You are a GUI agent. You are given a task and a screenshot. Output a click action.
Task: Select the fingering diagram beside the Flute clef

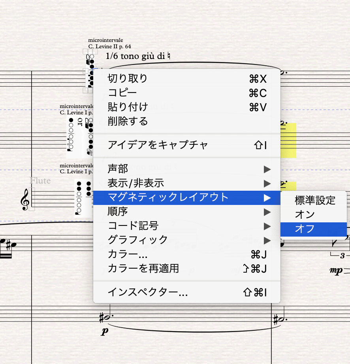[x=84, y=198]
